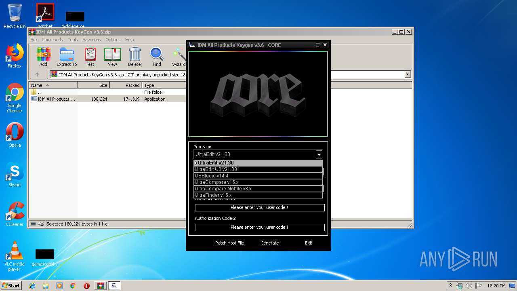Click the Exit button in keygen

pyautogui.click(x=309, y=243)
